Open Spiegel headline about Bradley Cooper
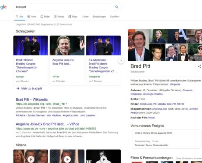202x163 pixels. pos(27,66)
